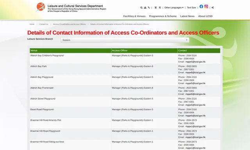Click Fax : 2967 6301 in Aldrich Street Playground row
250x150 pixels.
(x=186, y=102)
